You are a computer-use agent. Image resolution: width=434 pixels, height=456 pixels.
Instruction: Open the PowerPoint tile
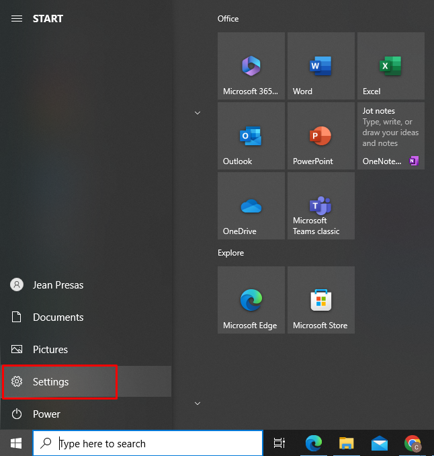pos(321,136)
